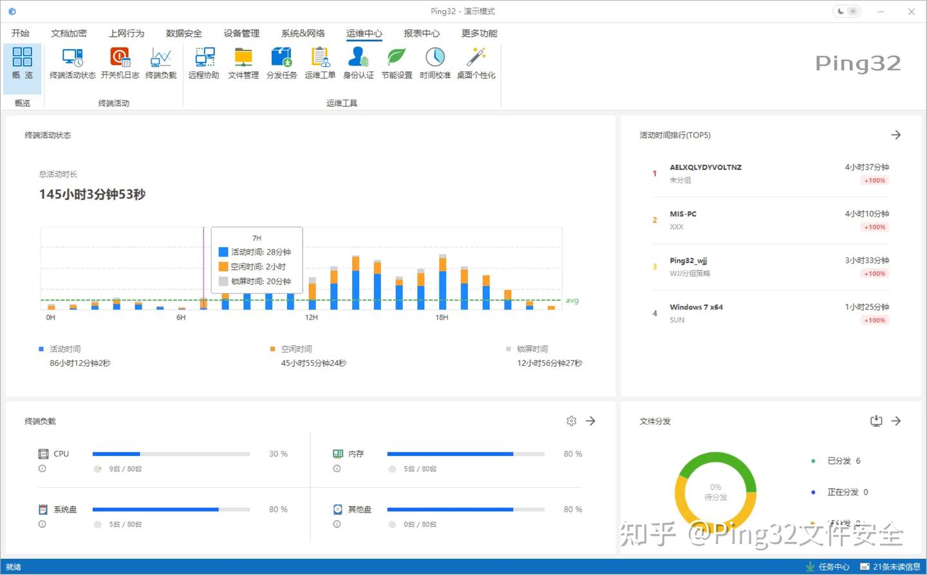
Task: Click the 系统盘 80% progress bar
Action: point(171,509)
